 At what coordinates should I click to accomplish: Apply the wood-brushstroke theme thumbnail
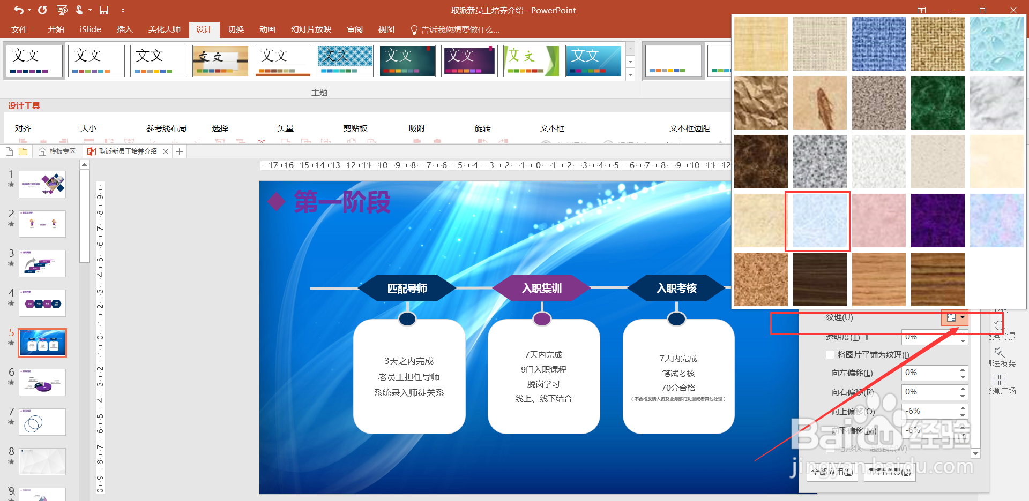point(221,61)
